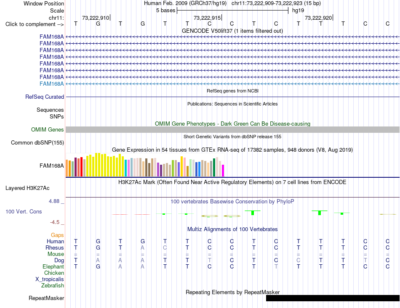This screenshot has height=308, width=400.
Task: Click the dark green bar in GTEx chart
Action: [x=214, y=168]
